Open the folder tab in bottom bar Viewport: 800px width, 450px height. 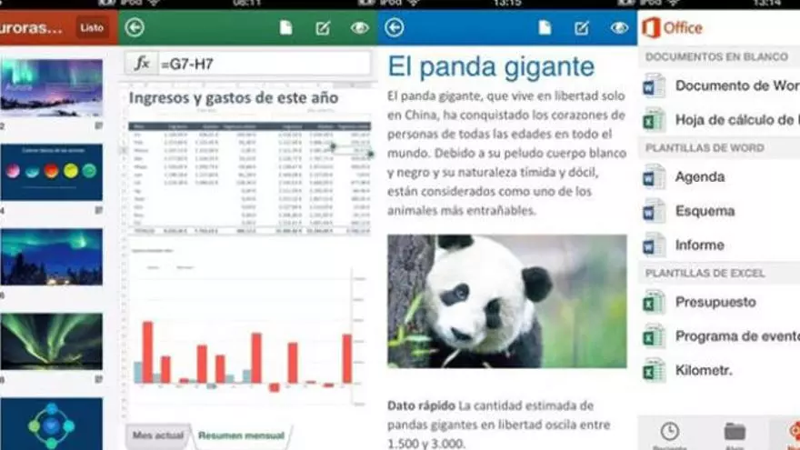click(735, 432)
